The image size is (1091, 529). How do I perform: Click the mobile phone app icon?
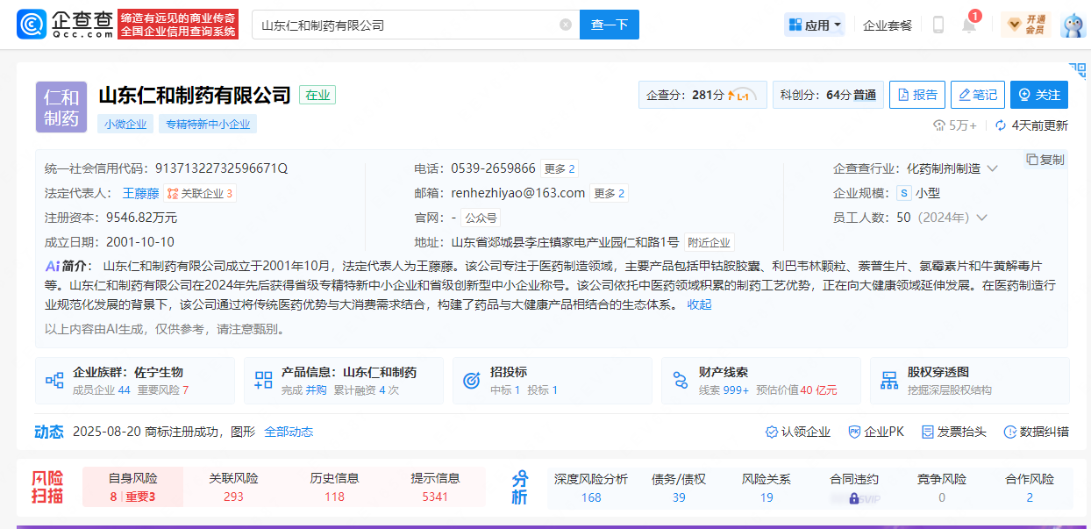coord(938,25)
